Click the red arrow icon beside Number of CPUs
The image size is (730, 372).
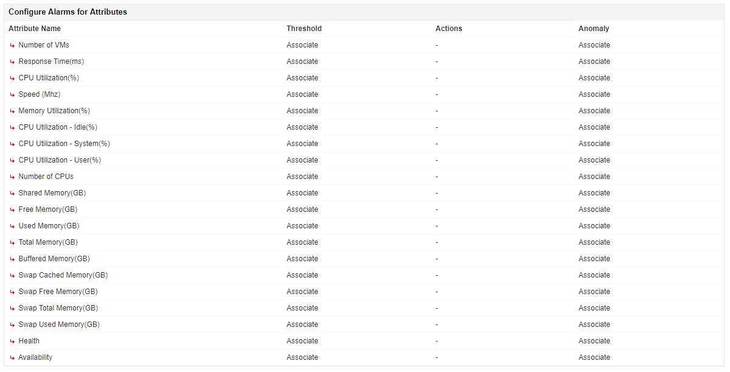[x=12, y=177]
